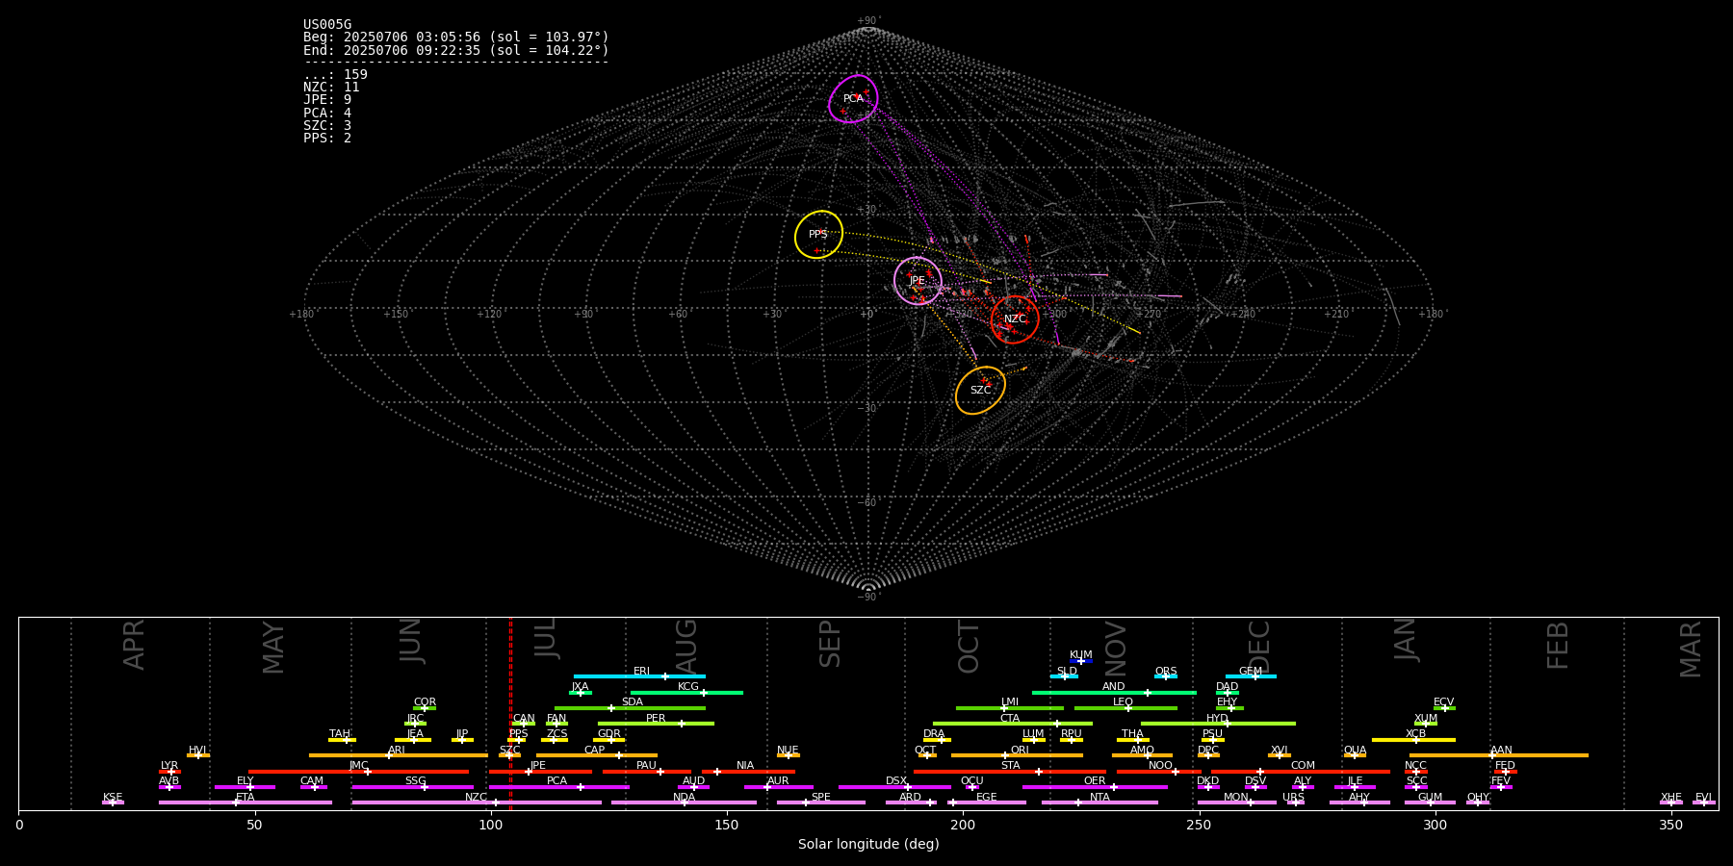Select the SPE shower bar in timeline
The width and height of the screenshot is (1733, 866).
click(x=821, y=802)
